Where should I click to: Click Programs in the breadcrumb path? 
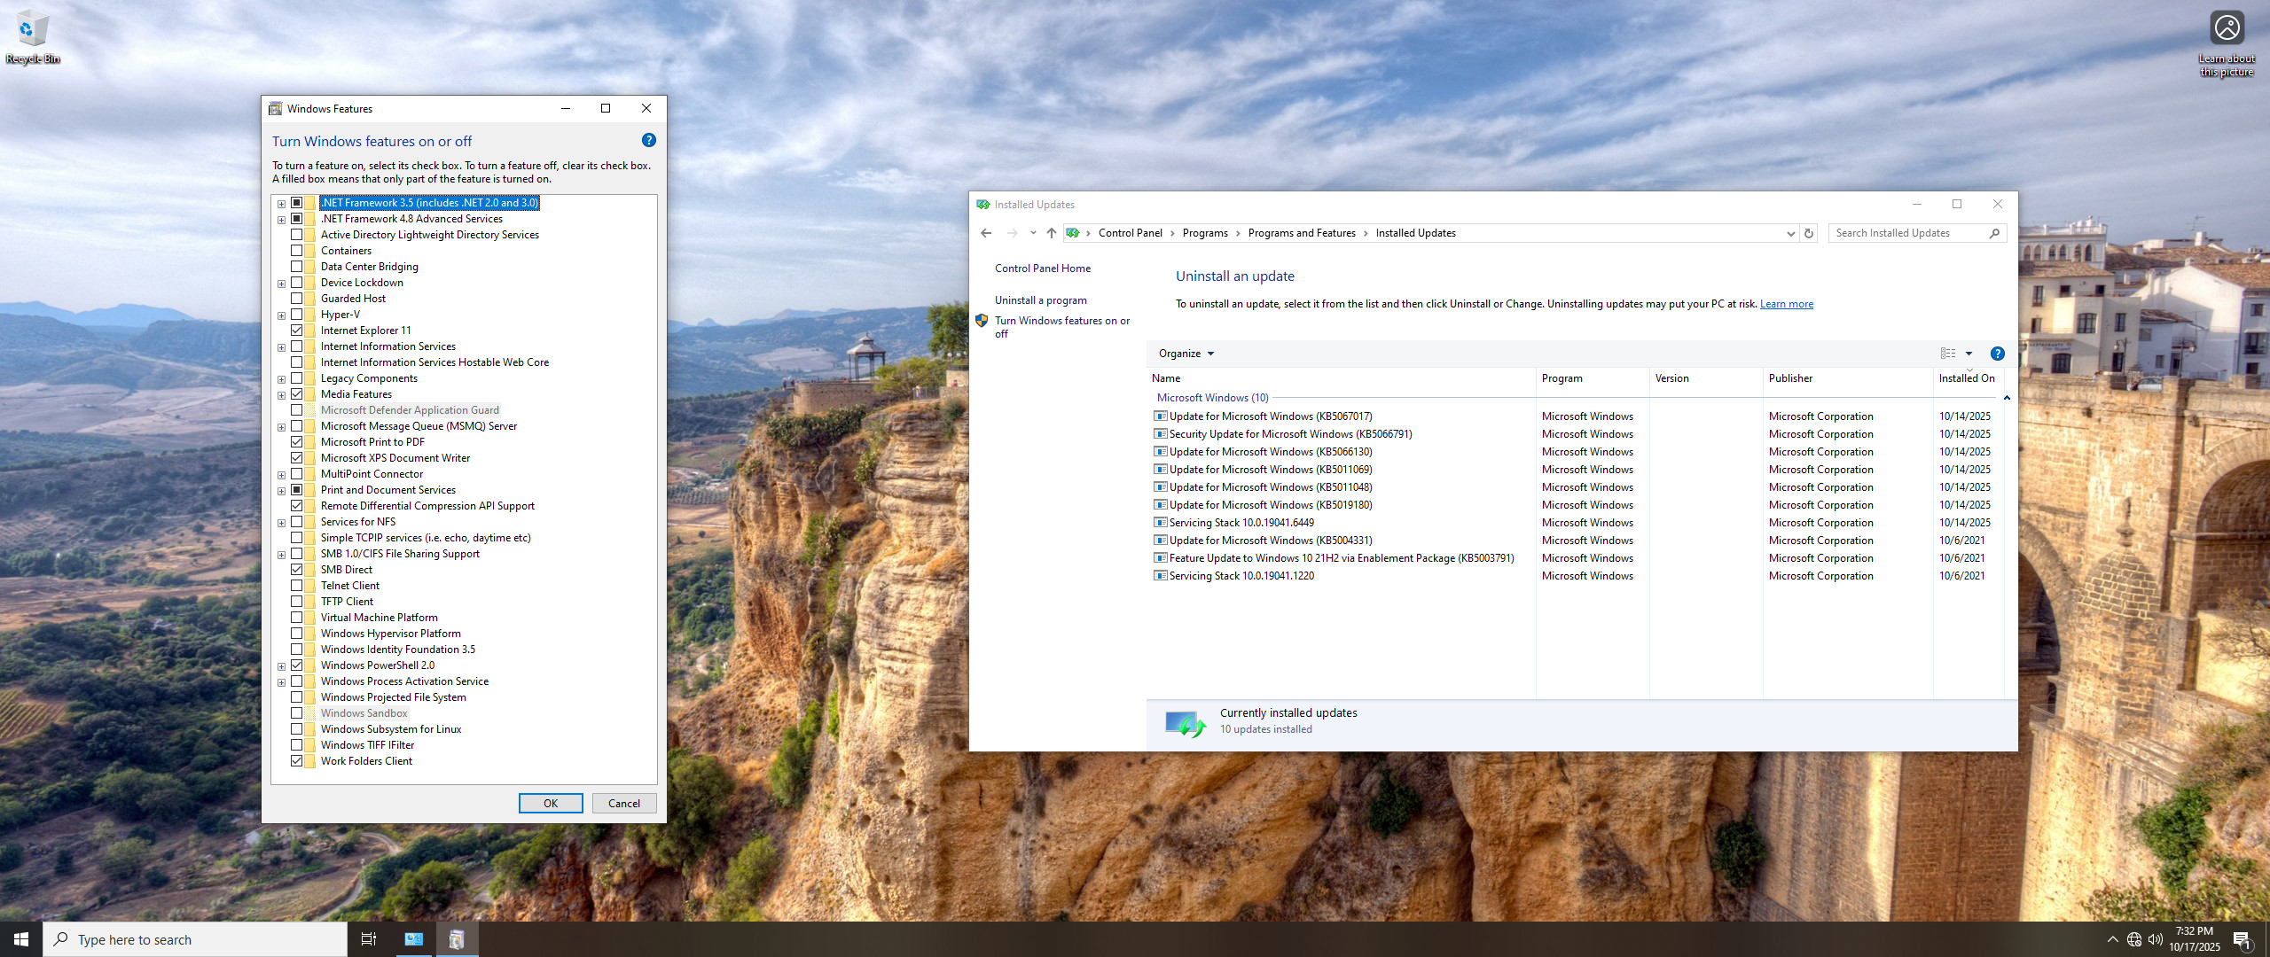point(1204,233)
